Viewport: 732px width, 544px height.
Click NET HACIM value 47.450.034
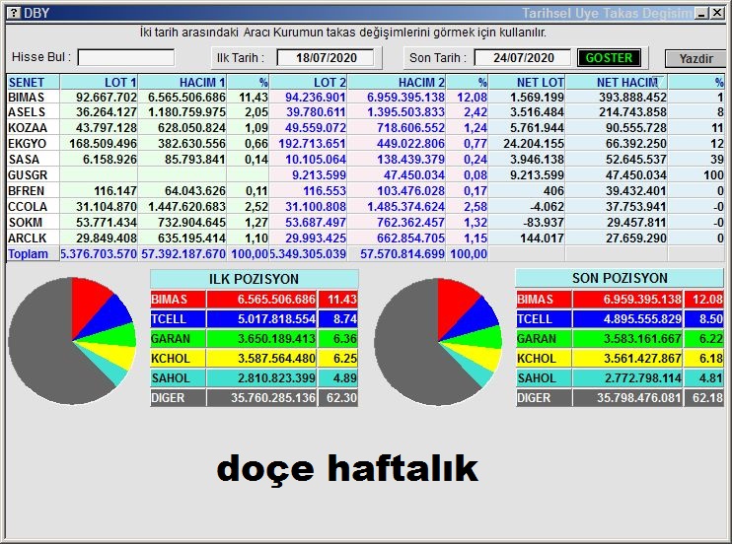[x=636, y=175]
